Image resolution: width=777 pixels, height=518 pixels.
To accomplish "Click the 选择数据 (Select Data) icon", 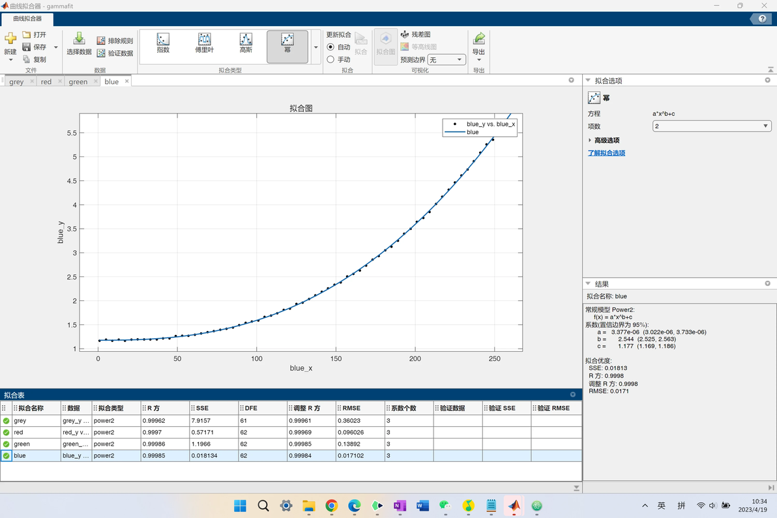I will coord(79,39).
